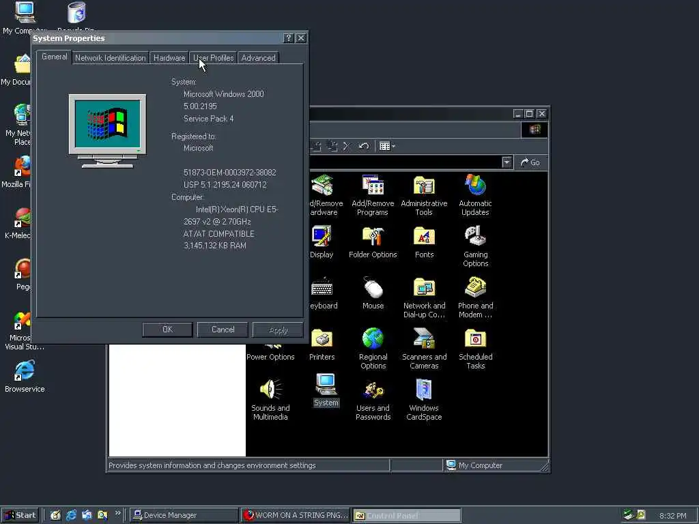Open Sounds and Multimedia icon
Viewport: 699px width, 524px height.
pyautogui.click(x=270, y=400)
